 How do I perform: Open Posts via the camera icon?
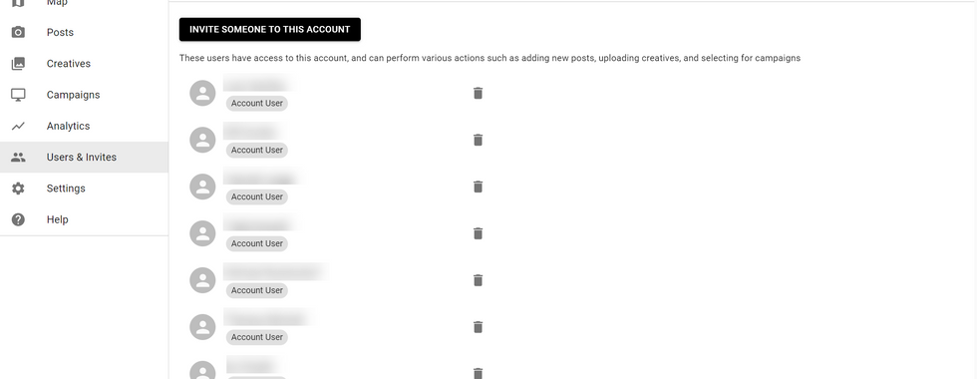pos(19,32)
